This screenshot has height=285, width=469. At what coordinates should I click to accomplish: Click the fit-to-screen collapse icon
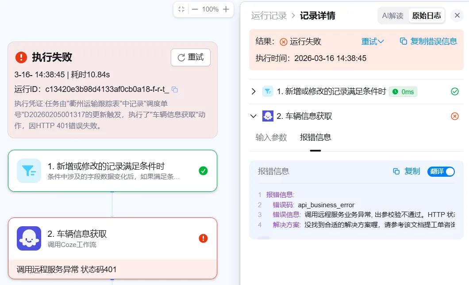(181, 9)
